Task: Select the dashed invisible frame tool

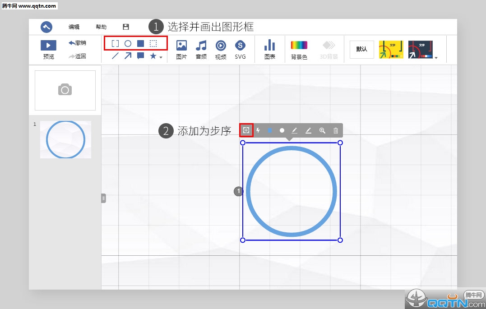Action: click(x=153, y=44)
